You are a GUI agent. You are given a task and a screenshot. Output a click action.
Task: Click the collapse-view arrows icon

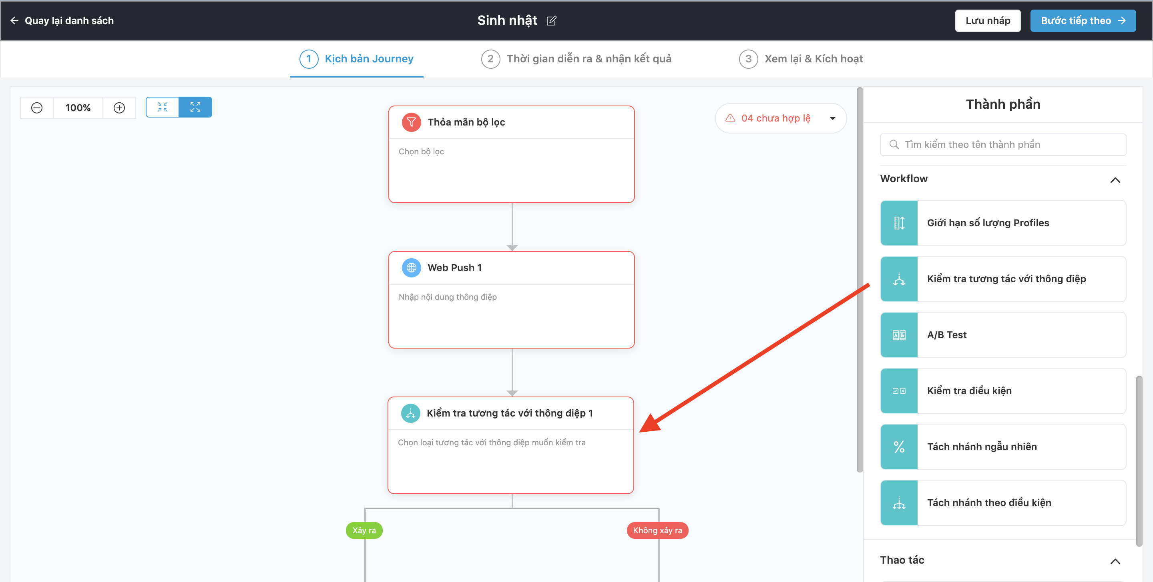click(x=163, y=107)
